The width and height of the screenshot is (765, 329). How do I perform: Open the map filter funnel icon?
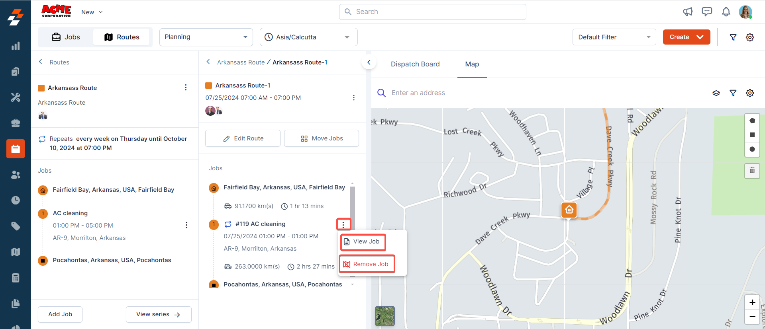733,93
